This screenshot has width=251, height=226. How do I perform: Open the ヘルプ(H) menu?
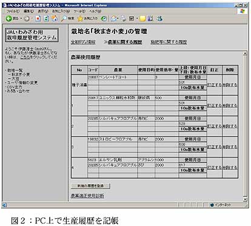(95, 12)
